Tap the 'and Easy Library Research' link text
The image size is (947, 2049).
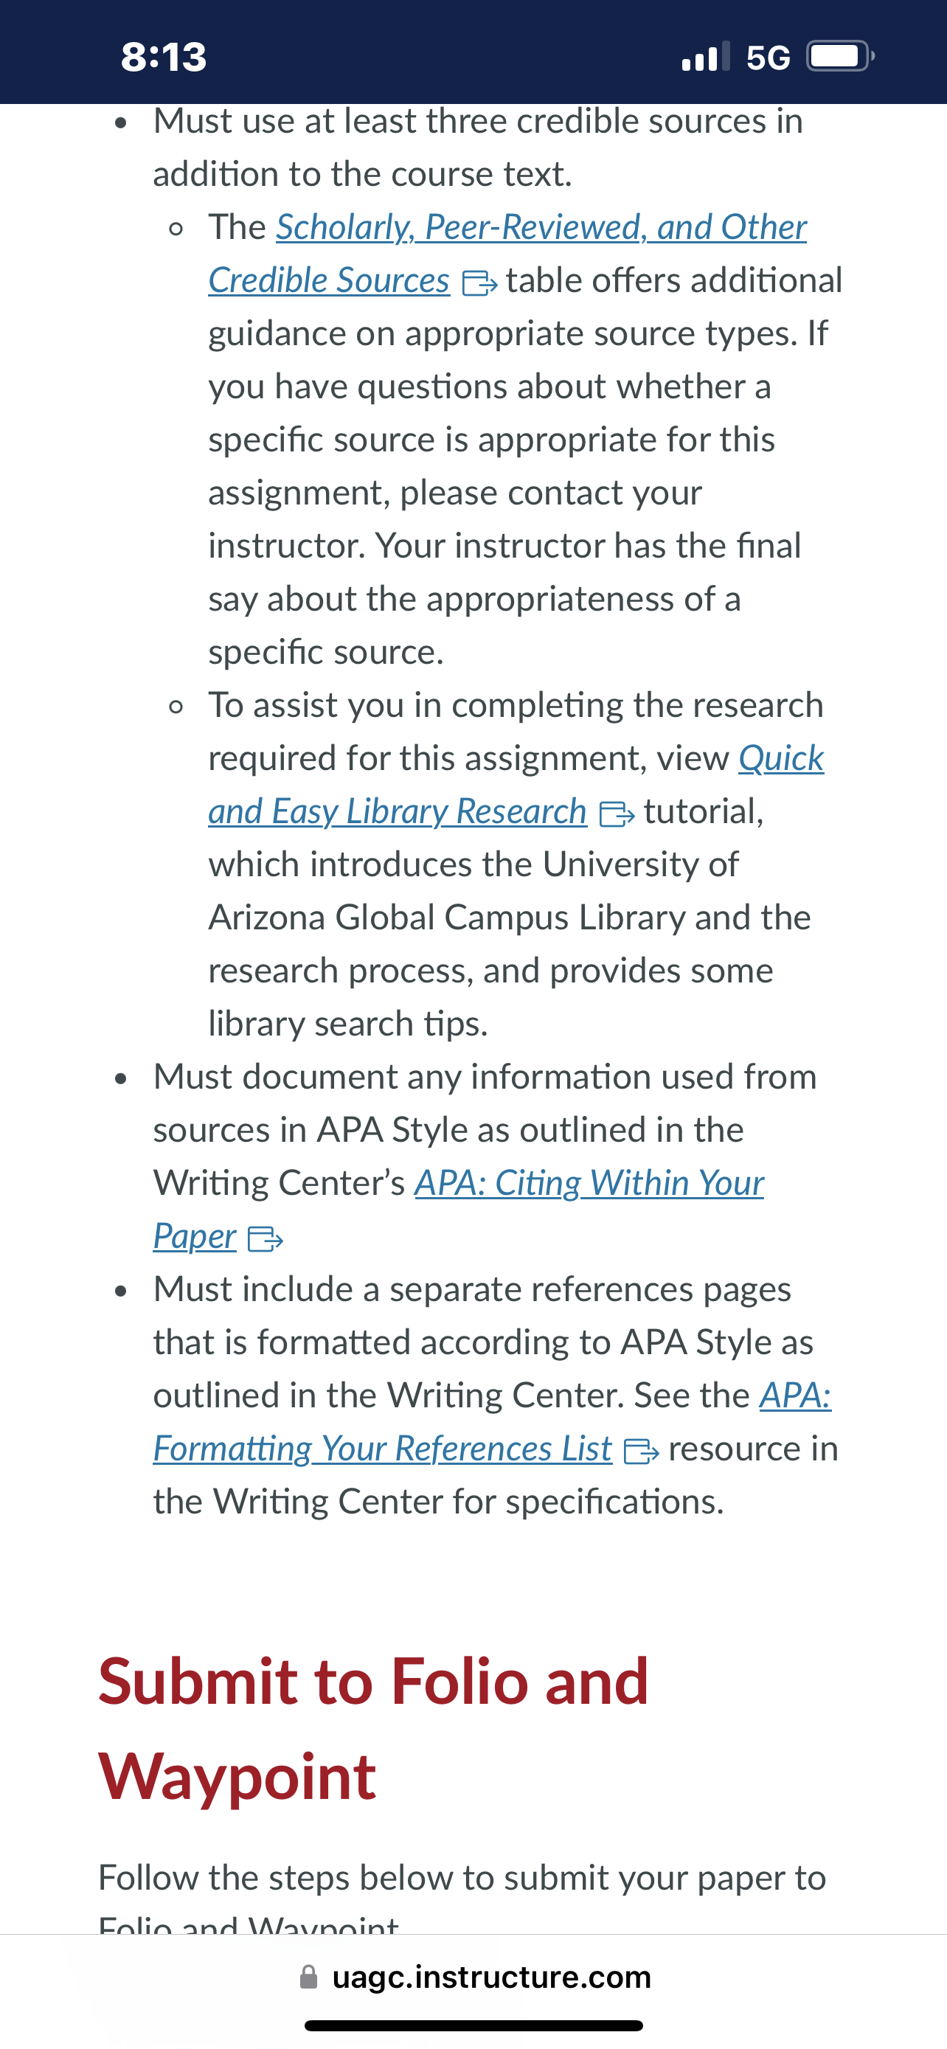398,812
